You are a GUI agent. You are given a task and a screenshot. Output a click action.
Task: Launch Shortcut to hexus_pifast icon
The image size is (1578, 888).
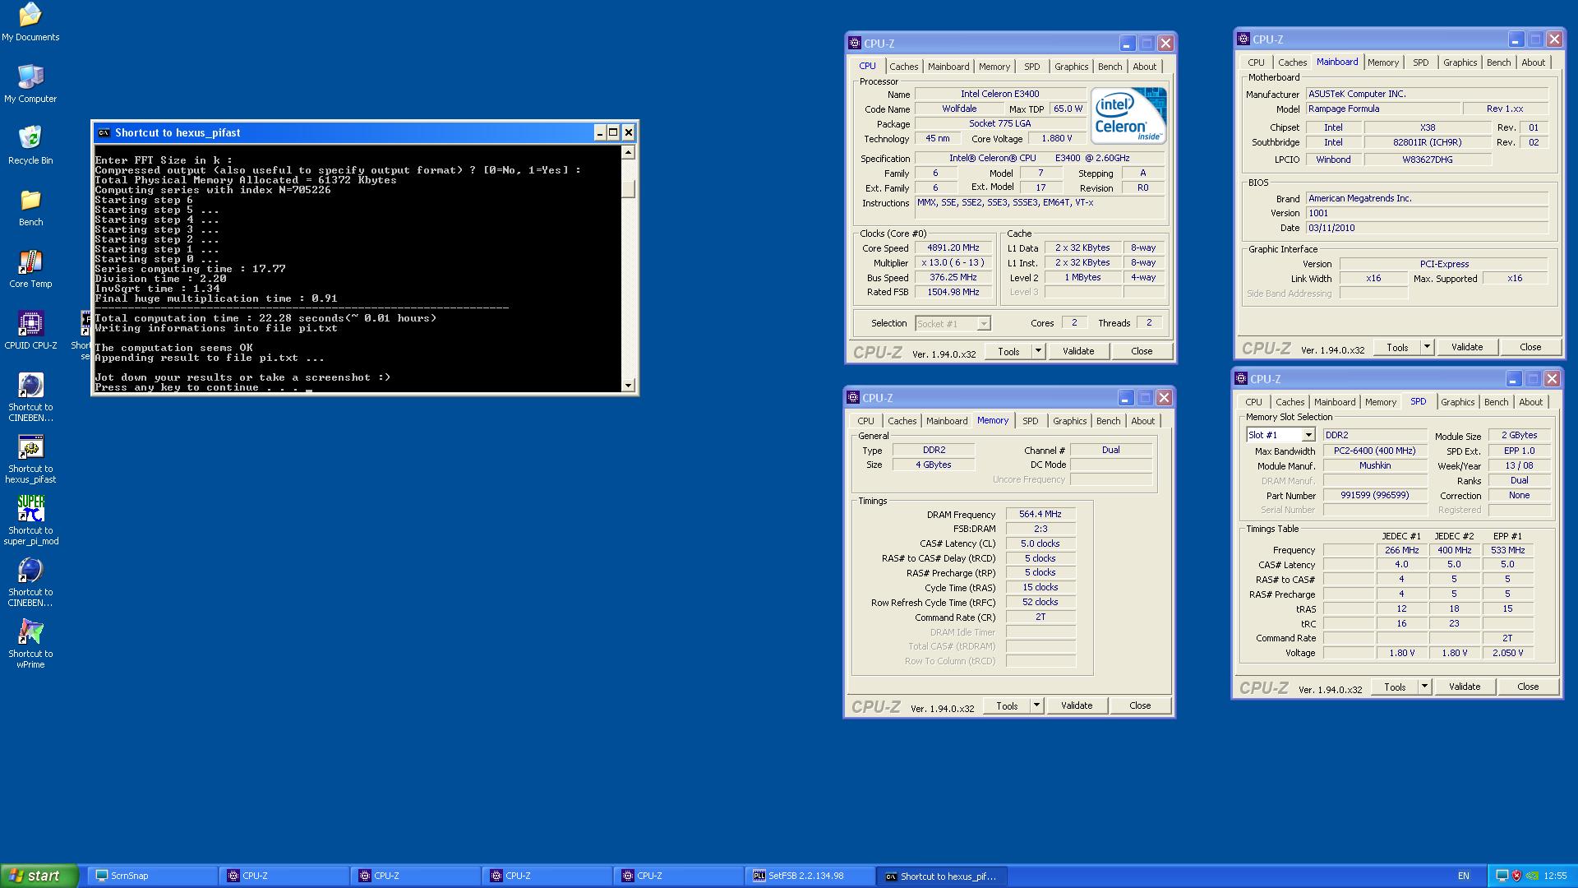(30, 459)
